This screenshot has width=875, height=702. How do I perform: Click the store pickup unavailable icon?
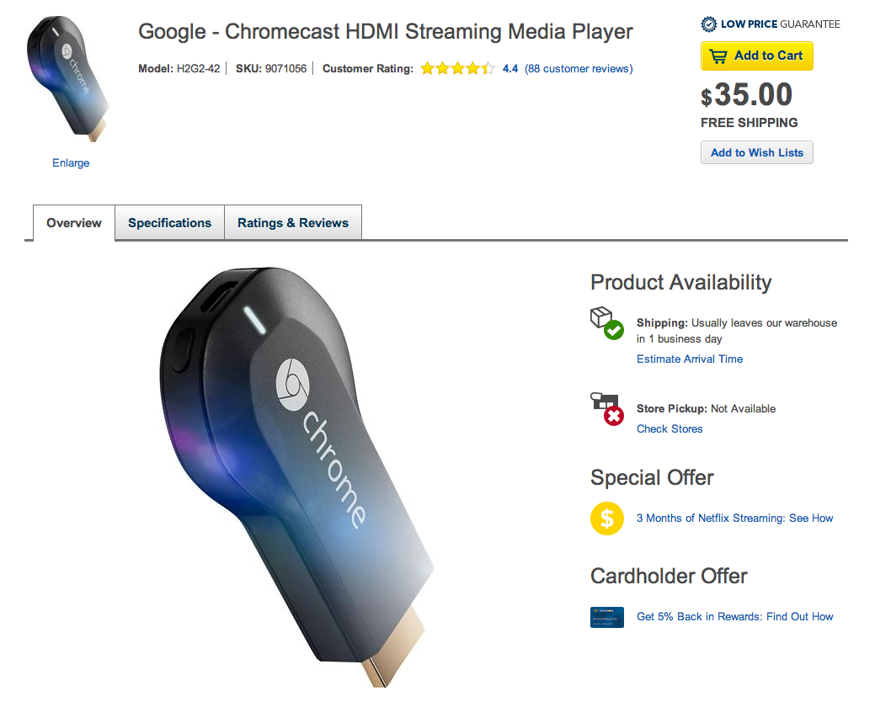click(606, 408)
